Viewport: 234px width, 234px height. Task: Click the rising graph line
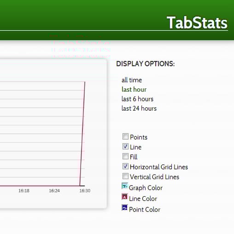(82, 134)
